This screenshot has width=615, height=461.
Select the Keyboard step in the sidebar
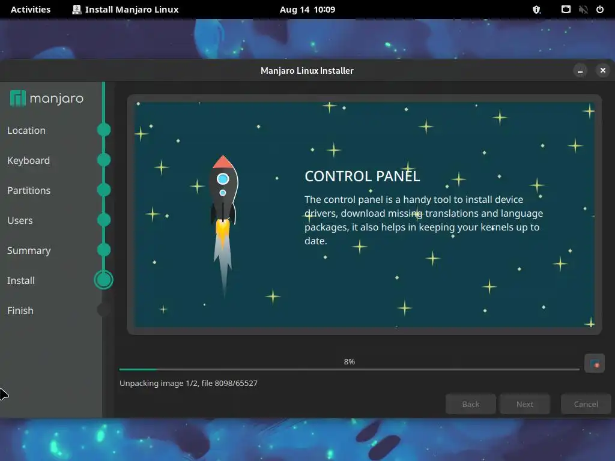point(29,160)
